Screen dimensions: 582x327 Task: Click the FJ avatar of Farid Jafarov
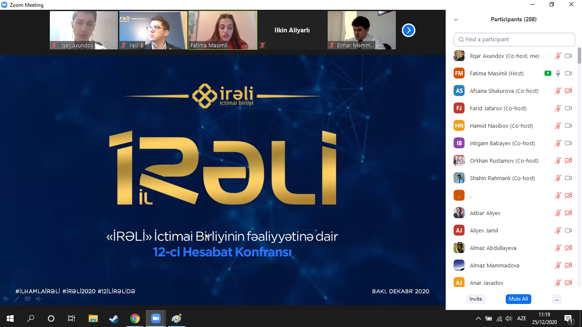(459, 108)
